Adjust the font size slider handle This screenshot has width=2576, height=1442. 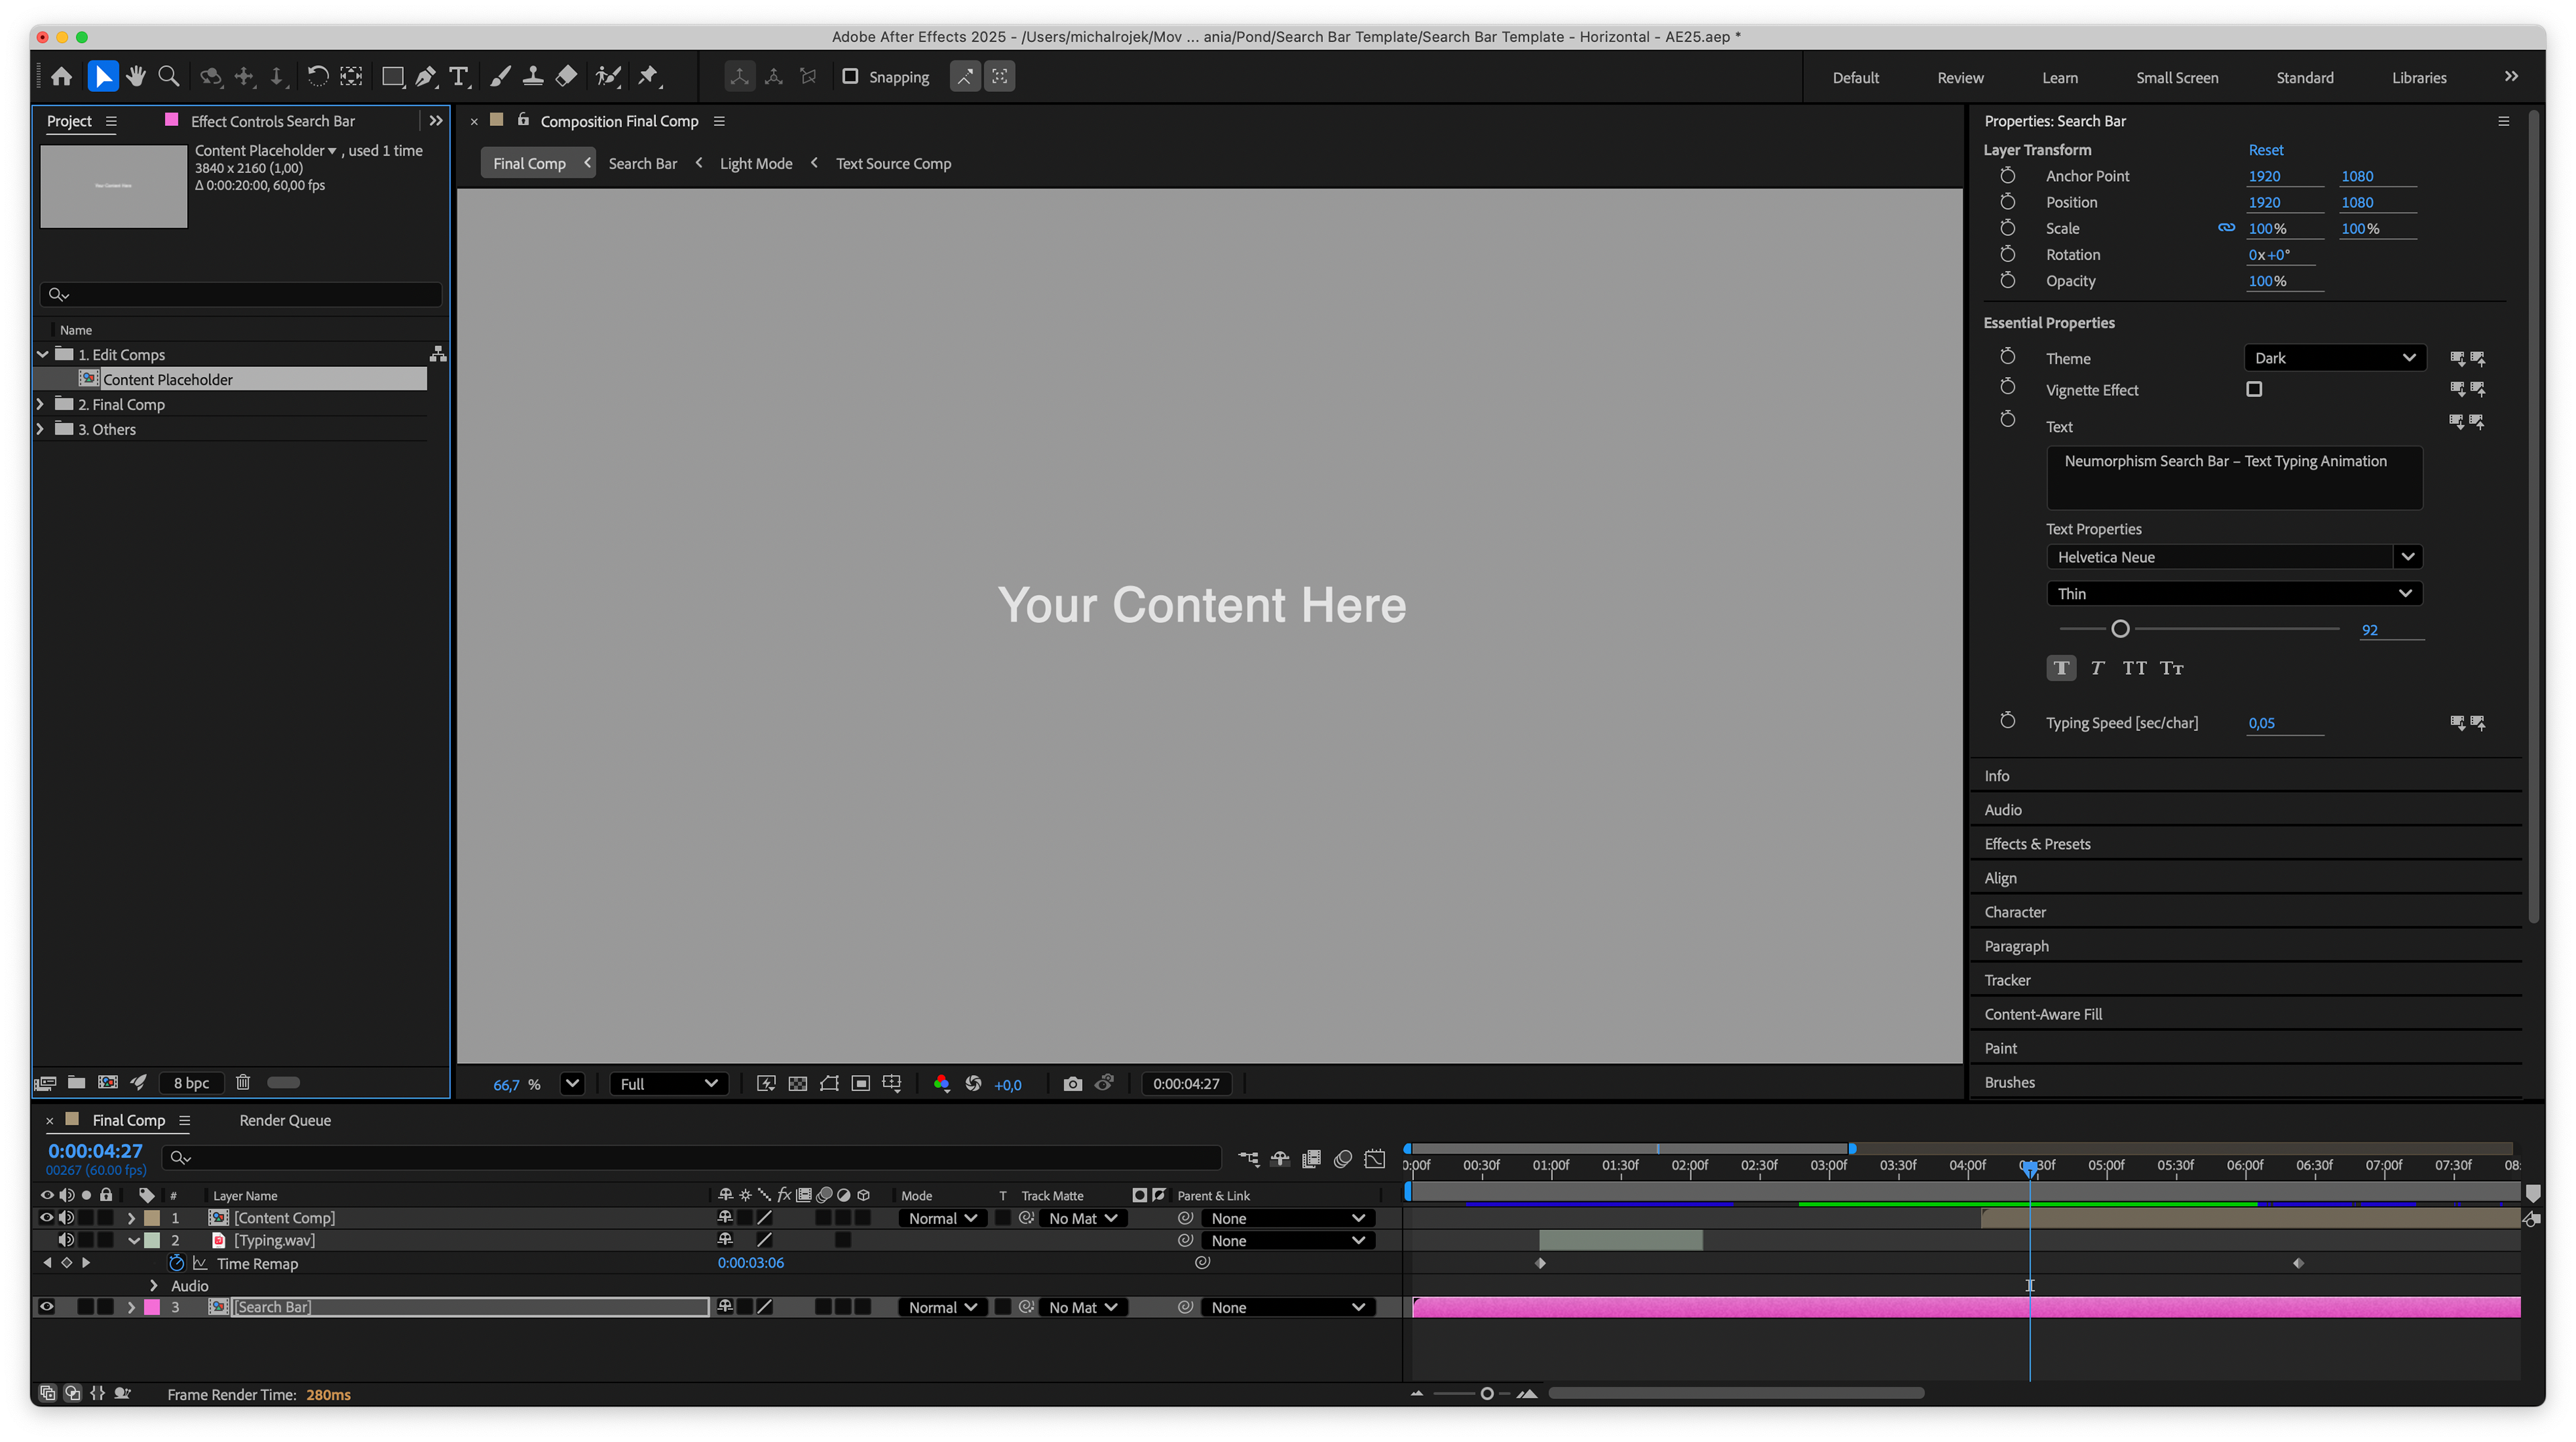pyautogui.click(x=2120, y=629)
